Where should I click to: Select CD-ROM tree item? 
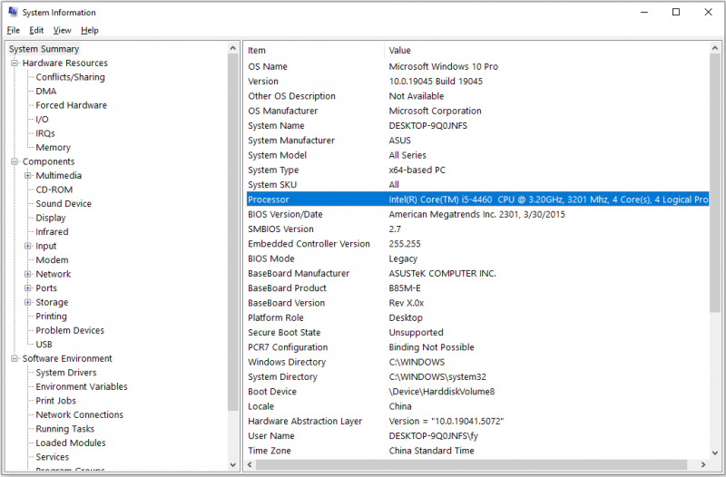(54, 190)
